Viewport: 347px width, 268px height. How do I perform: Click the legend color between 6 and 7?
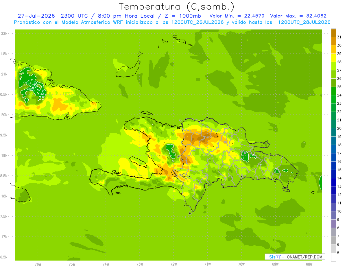(x=333, y=240)
